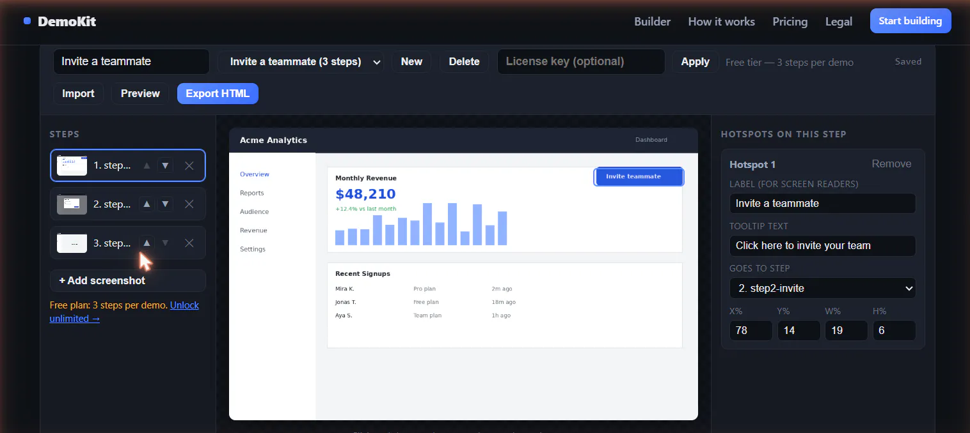
Task: Click Revenue in the screenshot sidebar
Action: pyautogui.click(x=253, y=231)
